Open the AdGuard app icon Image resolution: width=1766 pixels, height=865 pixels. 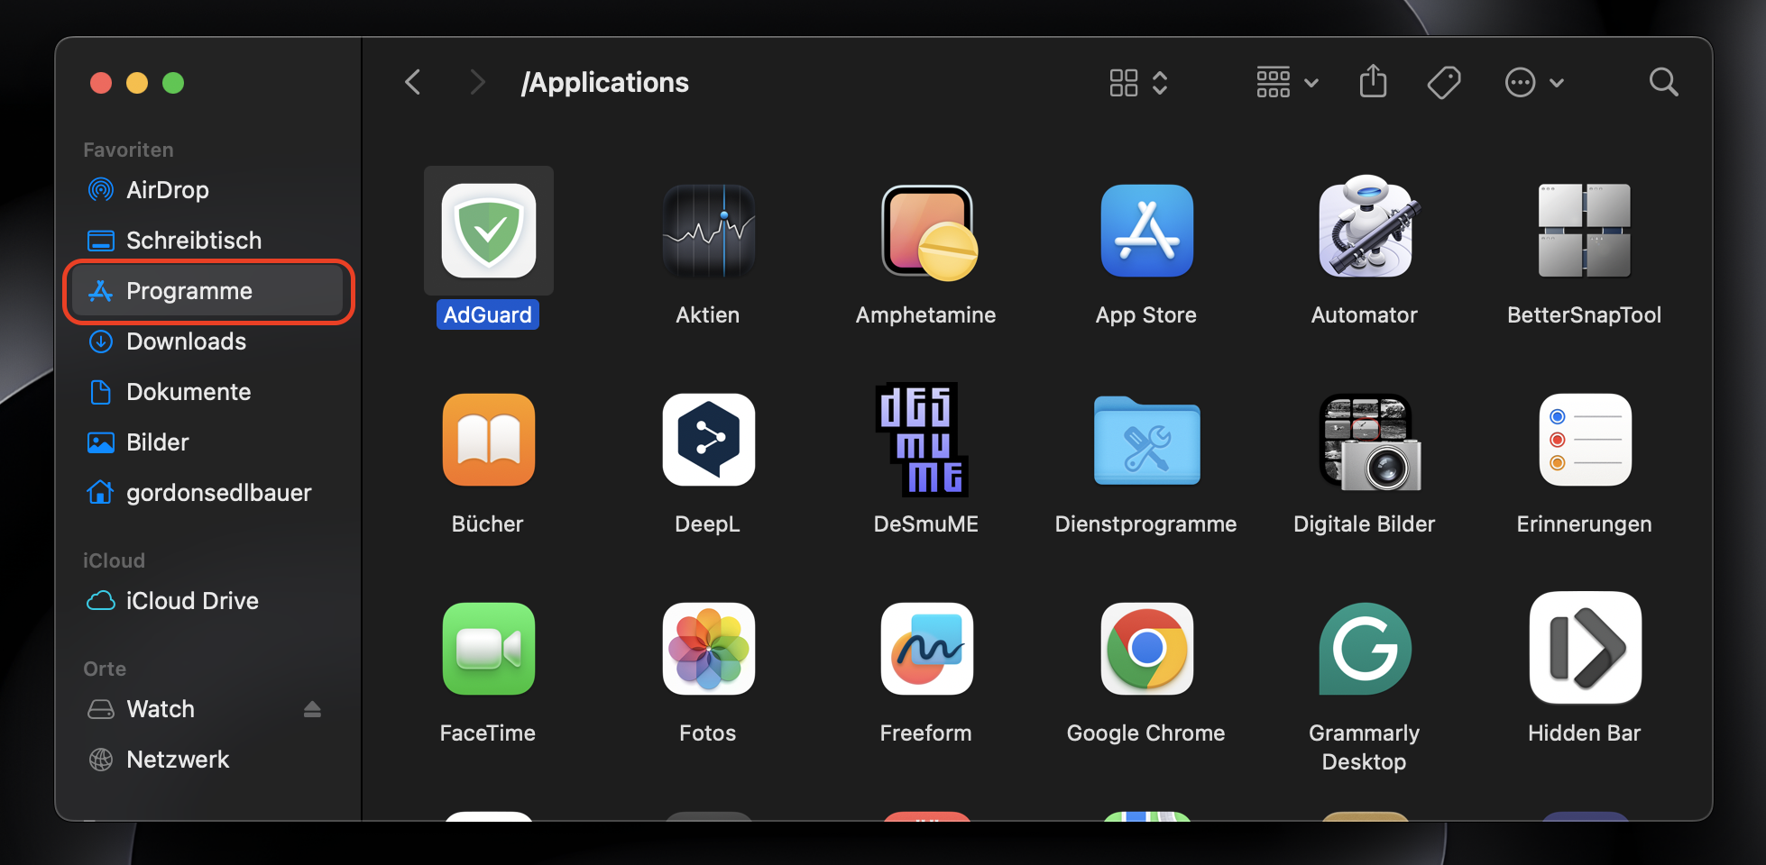[x=488, y=231]
